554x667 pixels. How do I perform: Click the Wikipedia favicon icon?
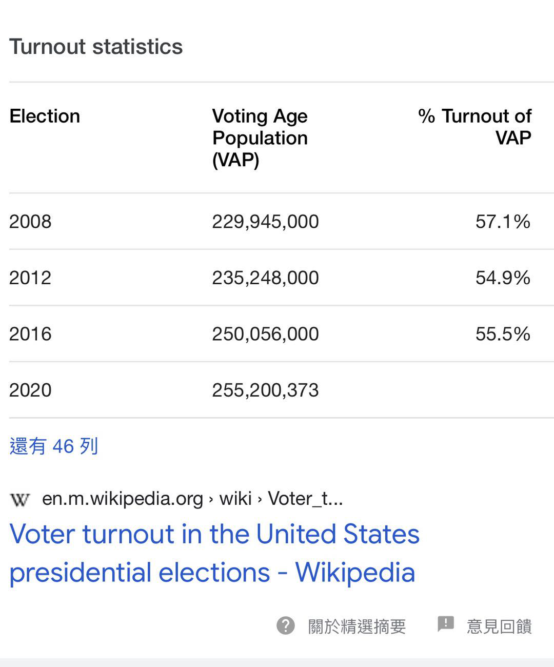(20, 499)
